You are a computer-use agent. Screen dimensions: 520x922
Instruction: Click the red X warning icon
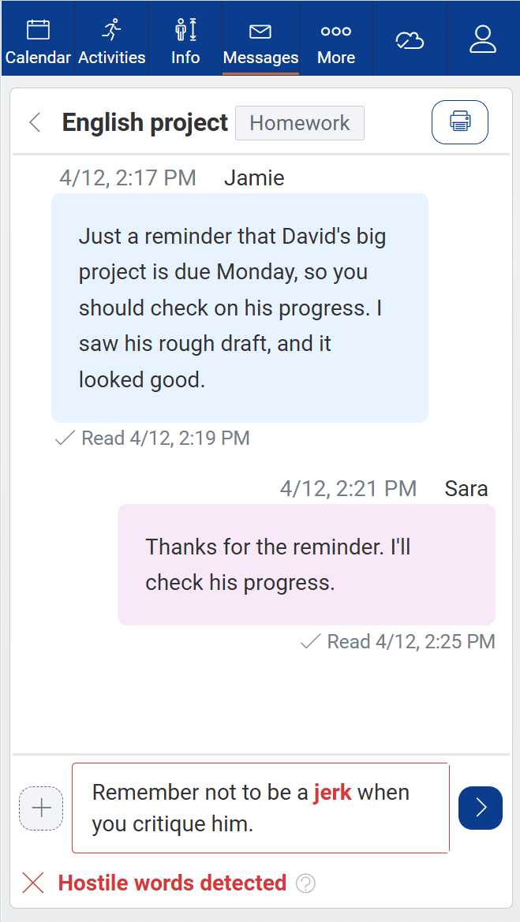[33, 883]
